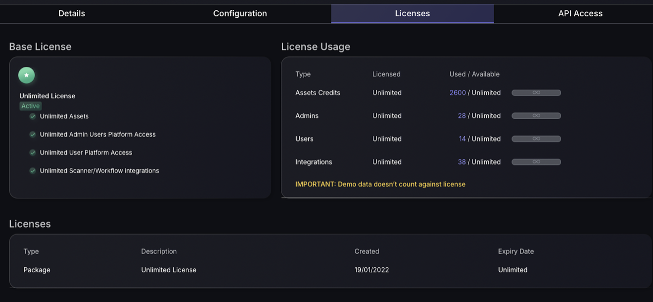
Task: Click the Base License heading
Action: 40,47
